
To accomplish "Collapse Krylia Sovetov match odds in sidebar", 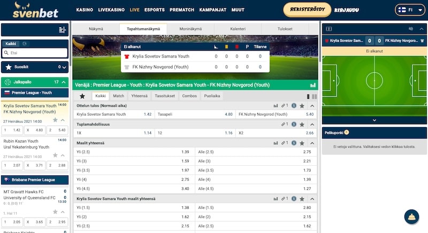I will [x=63, y=120].
